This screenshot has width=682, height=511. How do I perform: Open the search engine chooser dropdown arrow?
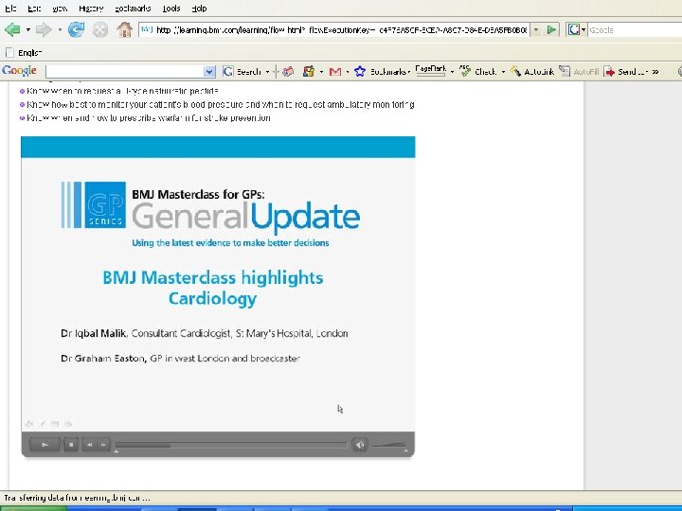(x=583, y=30)
